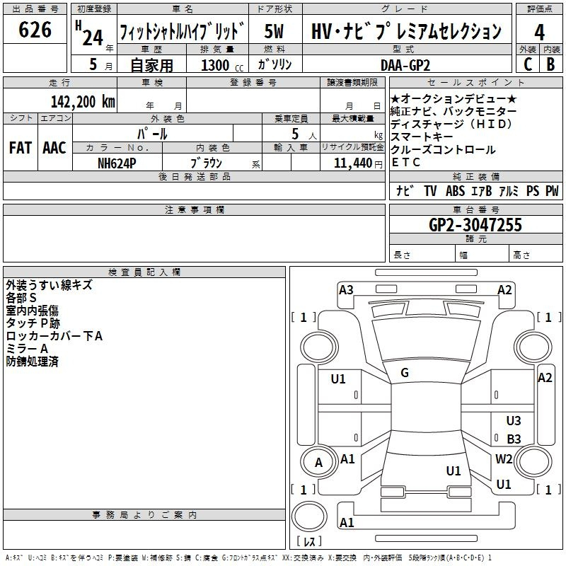This screenshot has height=566, width=566.
Task: Click the air conditioner value AAC
Action: (x=54, y=148)
